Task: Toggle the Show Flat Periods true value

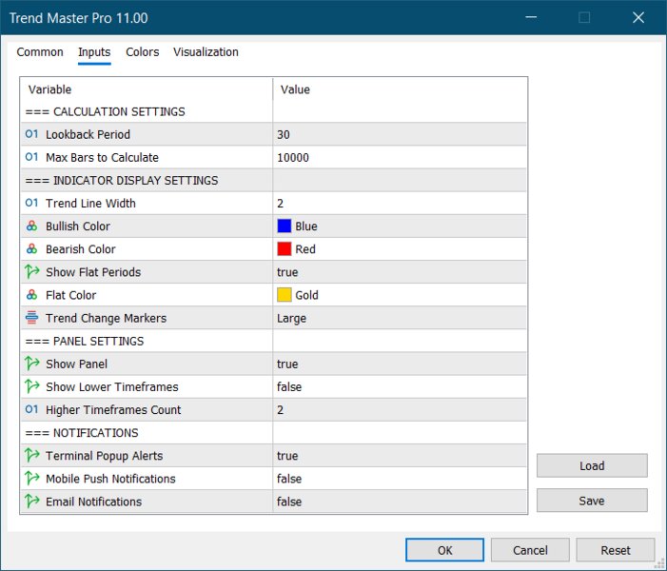Action: (x=400, y=272)
